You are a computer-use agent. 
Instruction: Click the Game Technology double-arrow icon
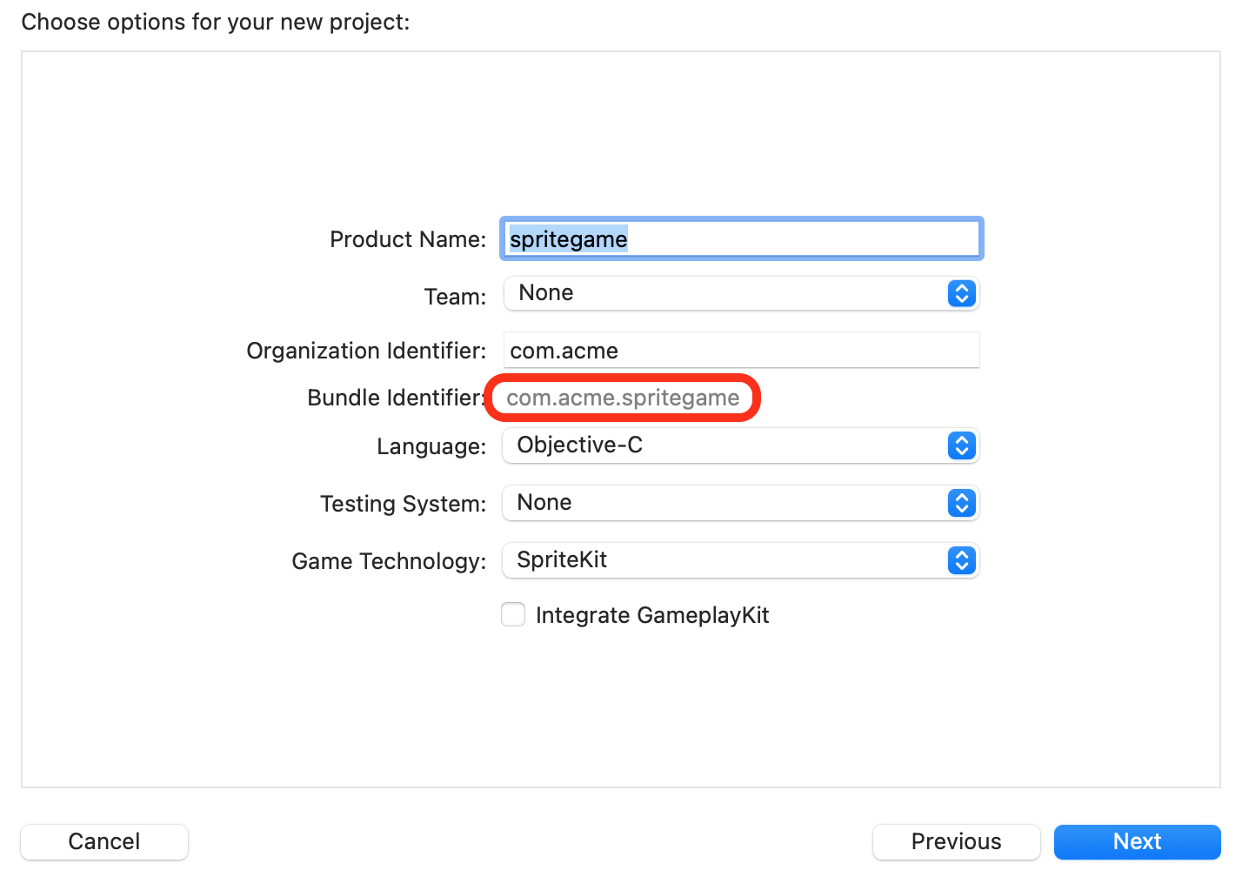coord(962,560)
